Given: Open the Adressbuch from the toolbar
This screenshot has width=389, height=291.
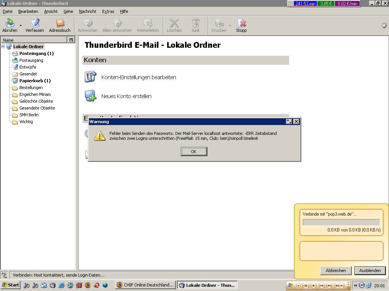Looking at the screenshot, I should [x=60, y=25].
